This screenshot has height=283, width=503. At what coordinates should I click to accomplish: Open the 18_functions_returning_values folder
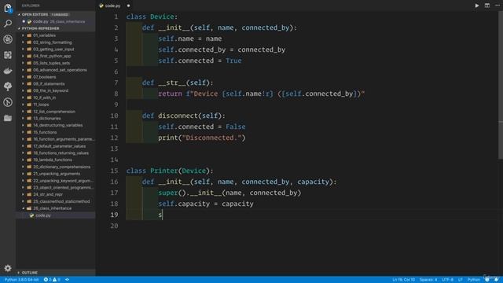pos(56,153)
